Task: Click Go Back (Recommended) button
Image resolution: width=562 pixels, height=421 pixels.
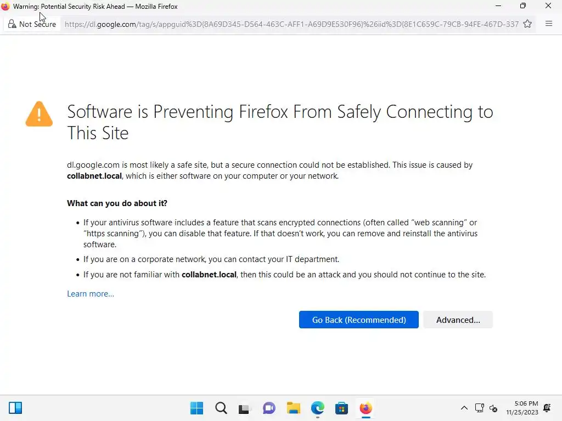Action: (x=358, y=320)
